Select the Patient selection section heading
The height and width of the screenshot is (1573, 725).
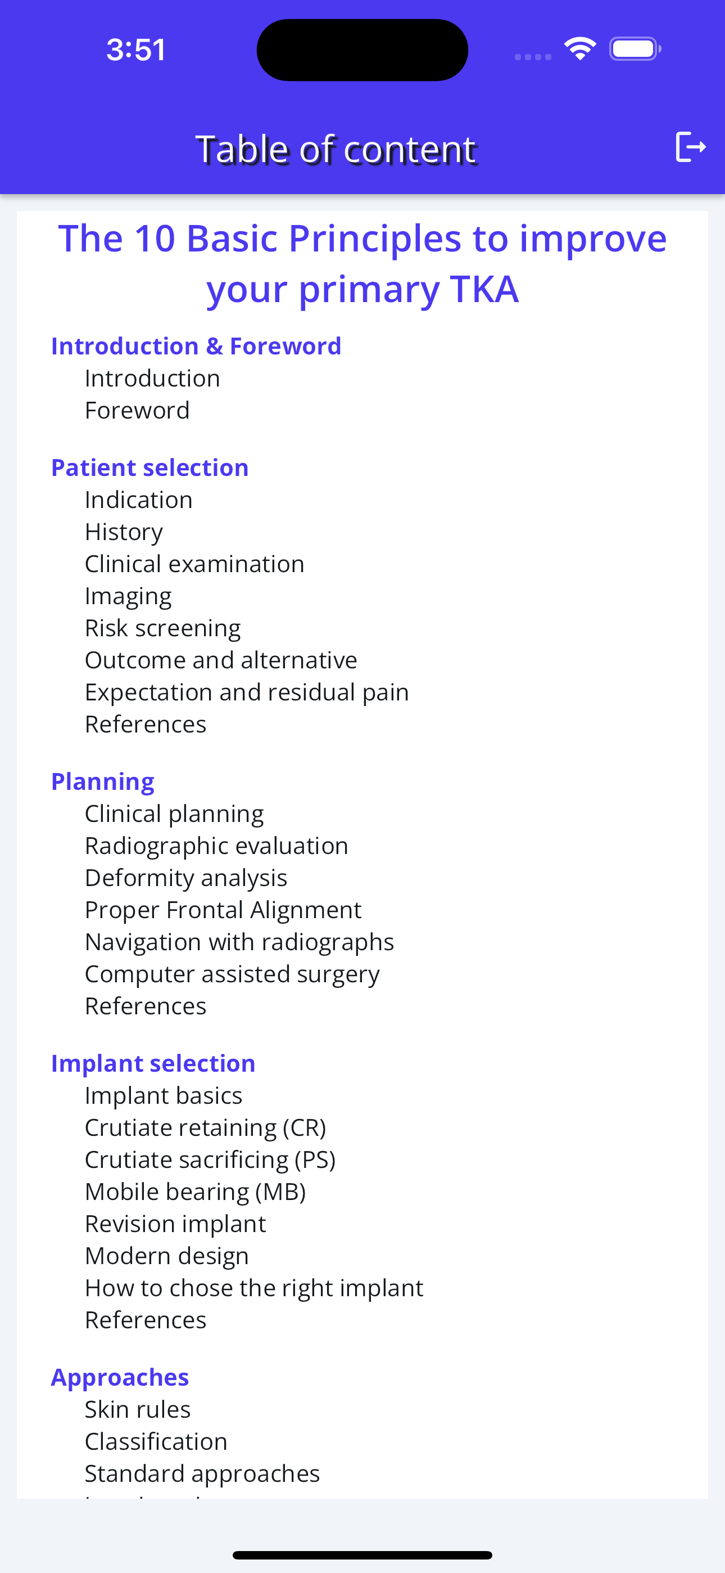click(149, 467)
